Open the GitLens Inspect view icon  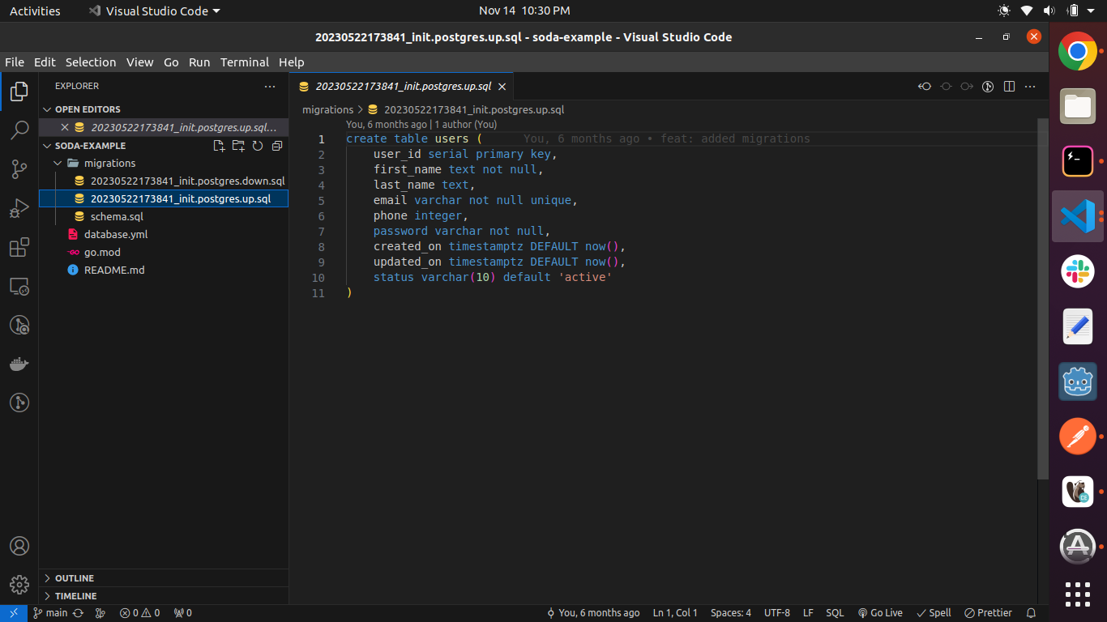pos(19,325)
